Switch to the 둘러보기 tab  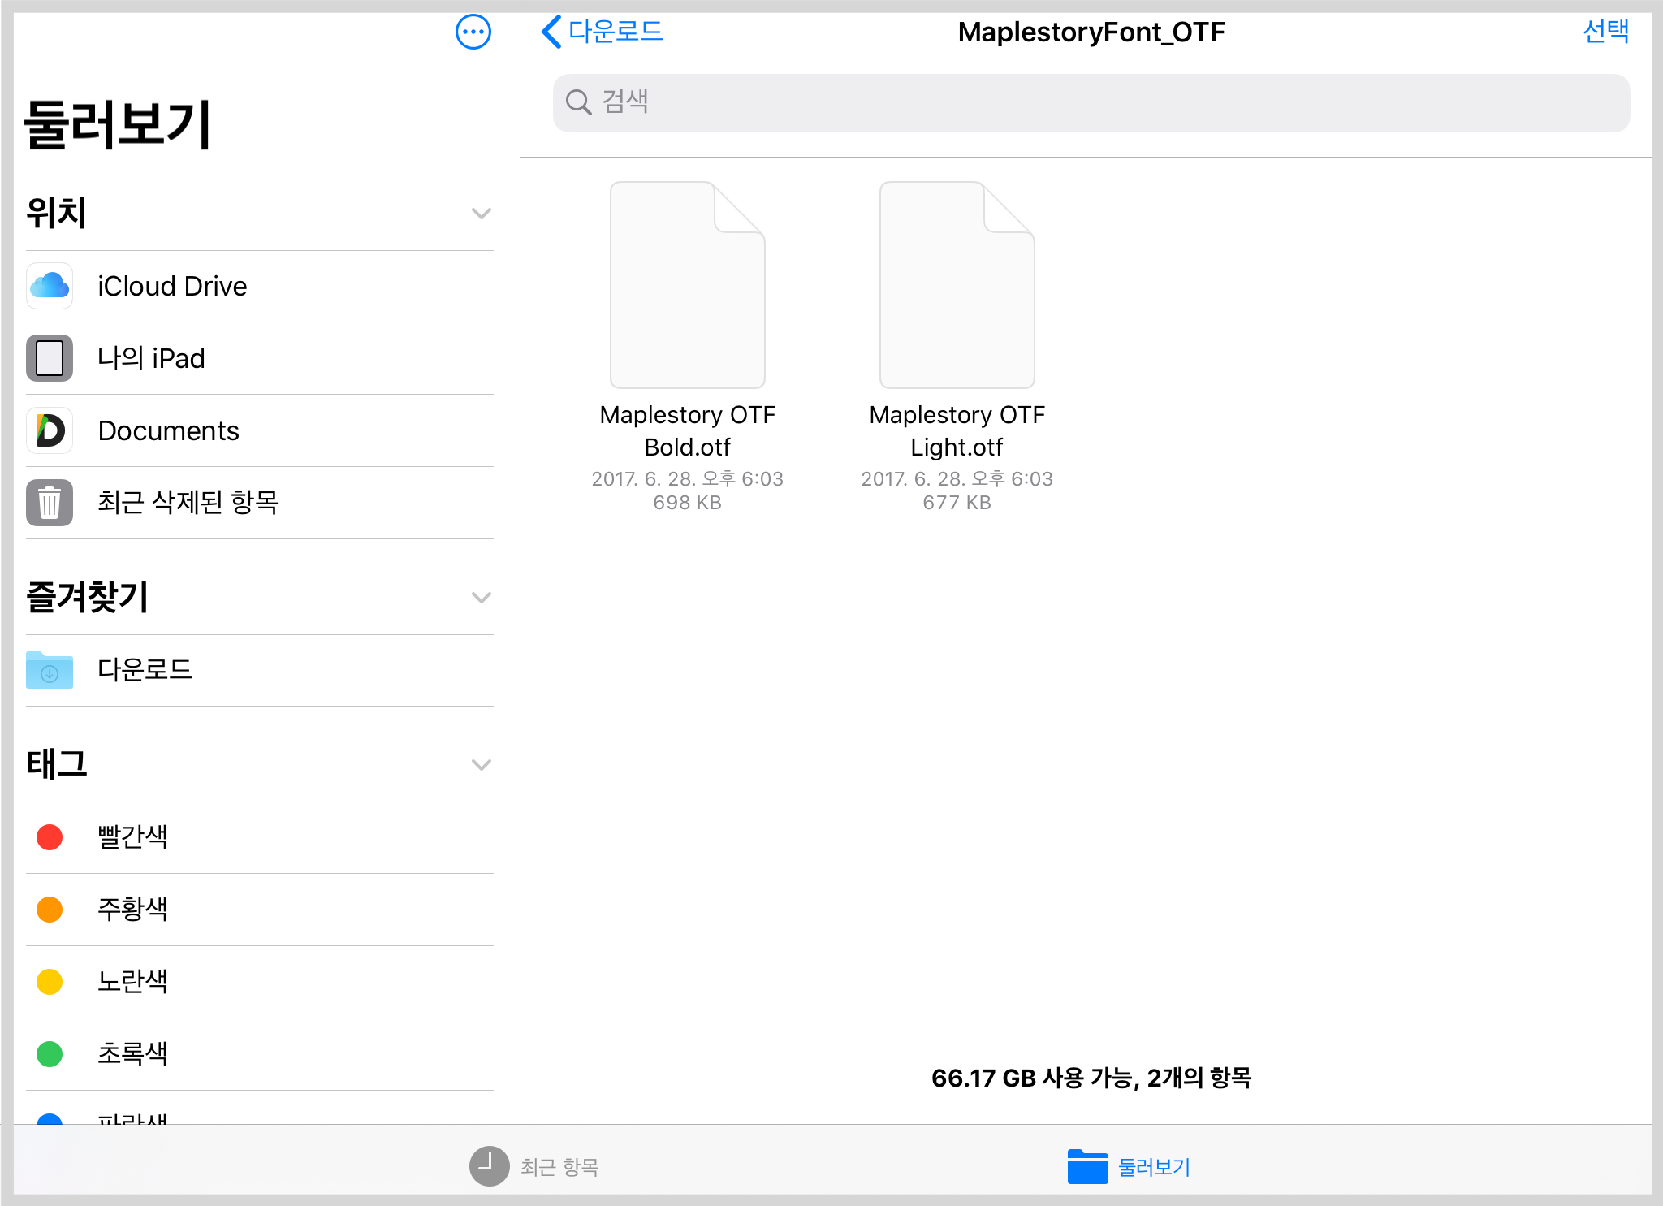(1130, 1167)
